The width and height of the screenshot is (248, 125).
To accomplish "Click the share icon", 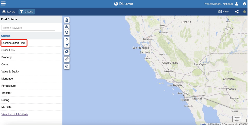I will 237,12.
